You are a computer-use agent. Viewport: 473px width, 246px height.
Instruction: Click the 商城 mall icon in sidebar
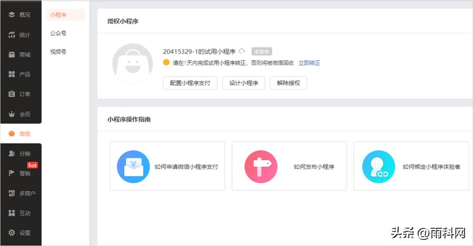coord(11,55)
